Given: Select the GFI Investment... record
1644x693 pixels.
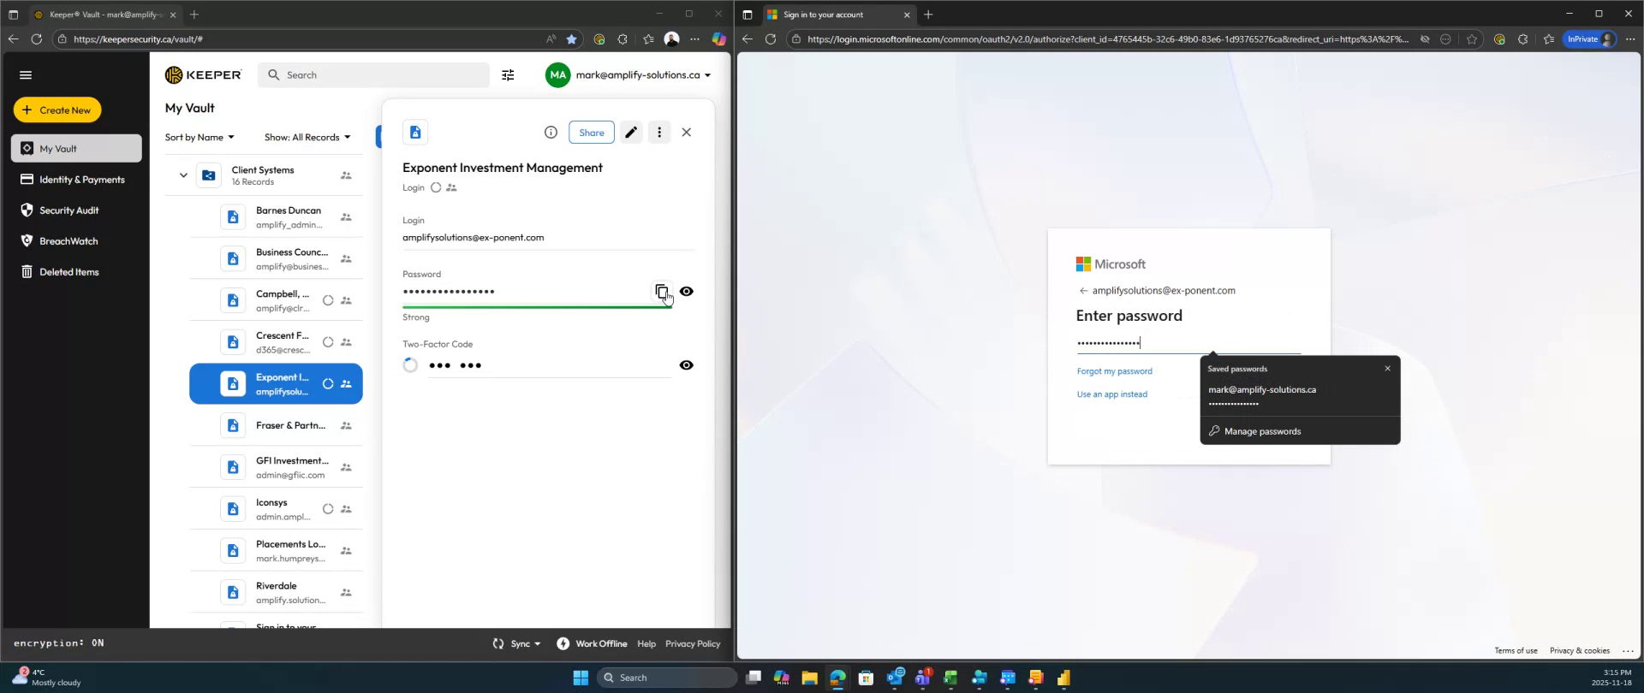Looking at the screenshot, I should [x=276, y=468].
